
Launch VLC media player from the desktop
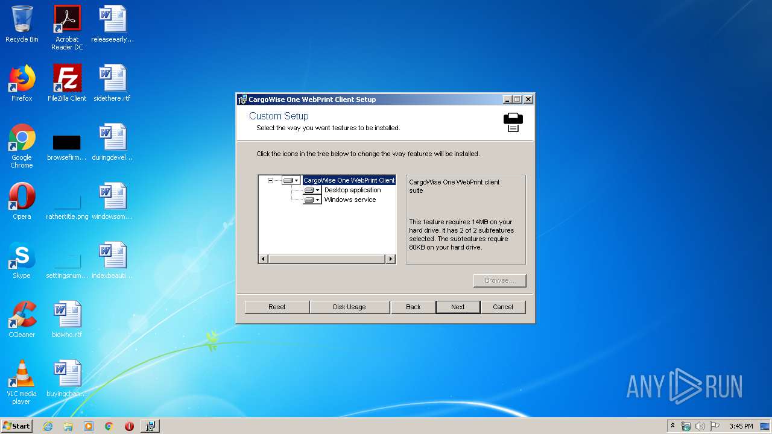coord(22,382)
